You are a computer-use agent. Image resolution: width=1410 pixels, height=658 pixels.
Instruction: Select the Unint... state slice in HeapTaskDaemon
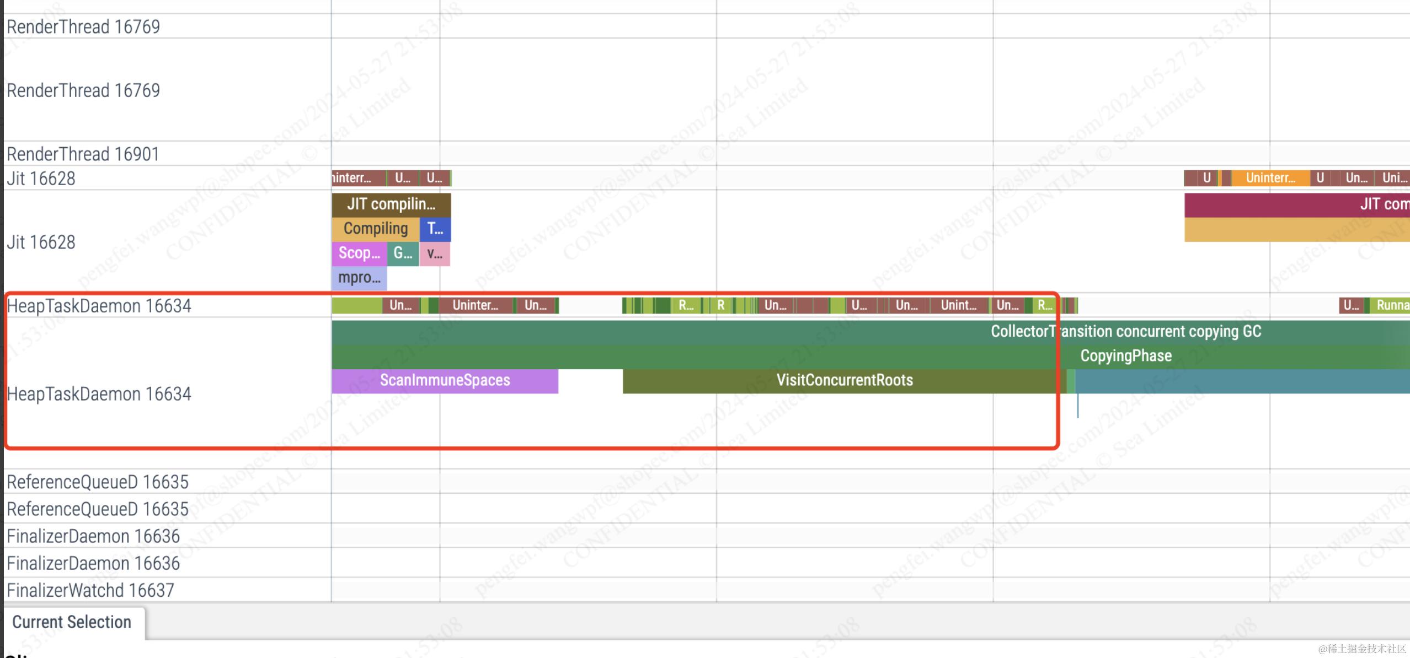click(x=959, y=305)
